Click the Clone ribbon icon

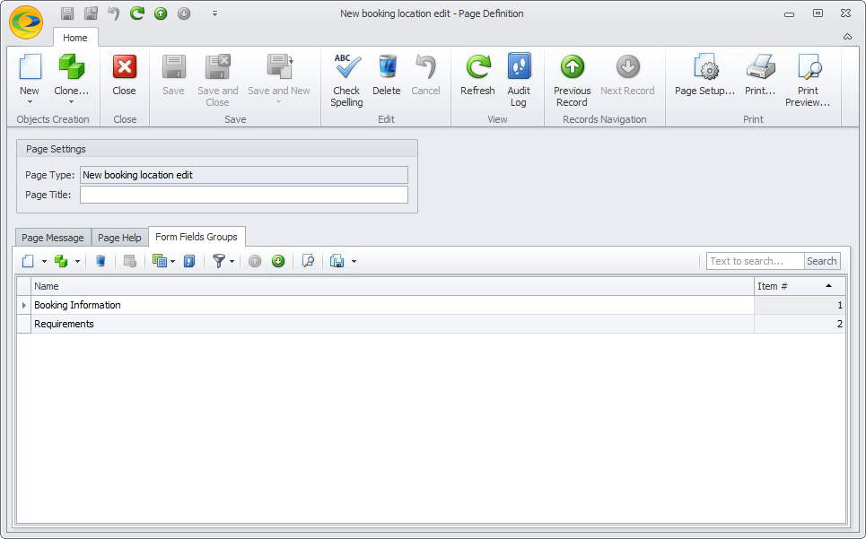(x=71, y=66)
